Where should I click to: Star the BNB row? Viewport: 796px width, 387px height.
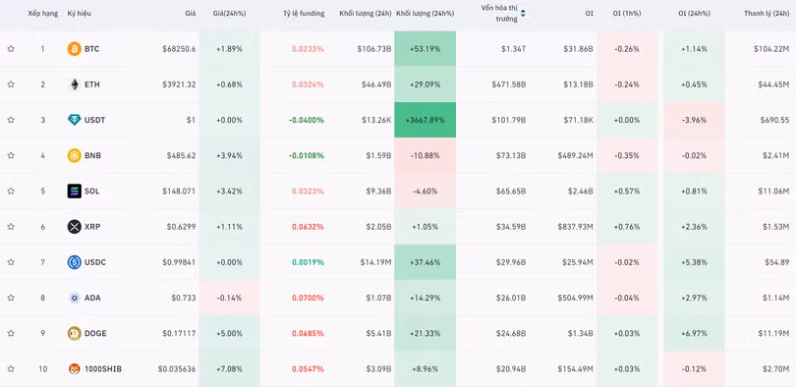[11, 156]
